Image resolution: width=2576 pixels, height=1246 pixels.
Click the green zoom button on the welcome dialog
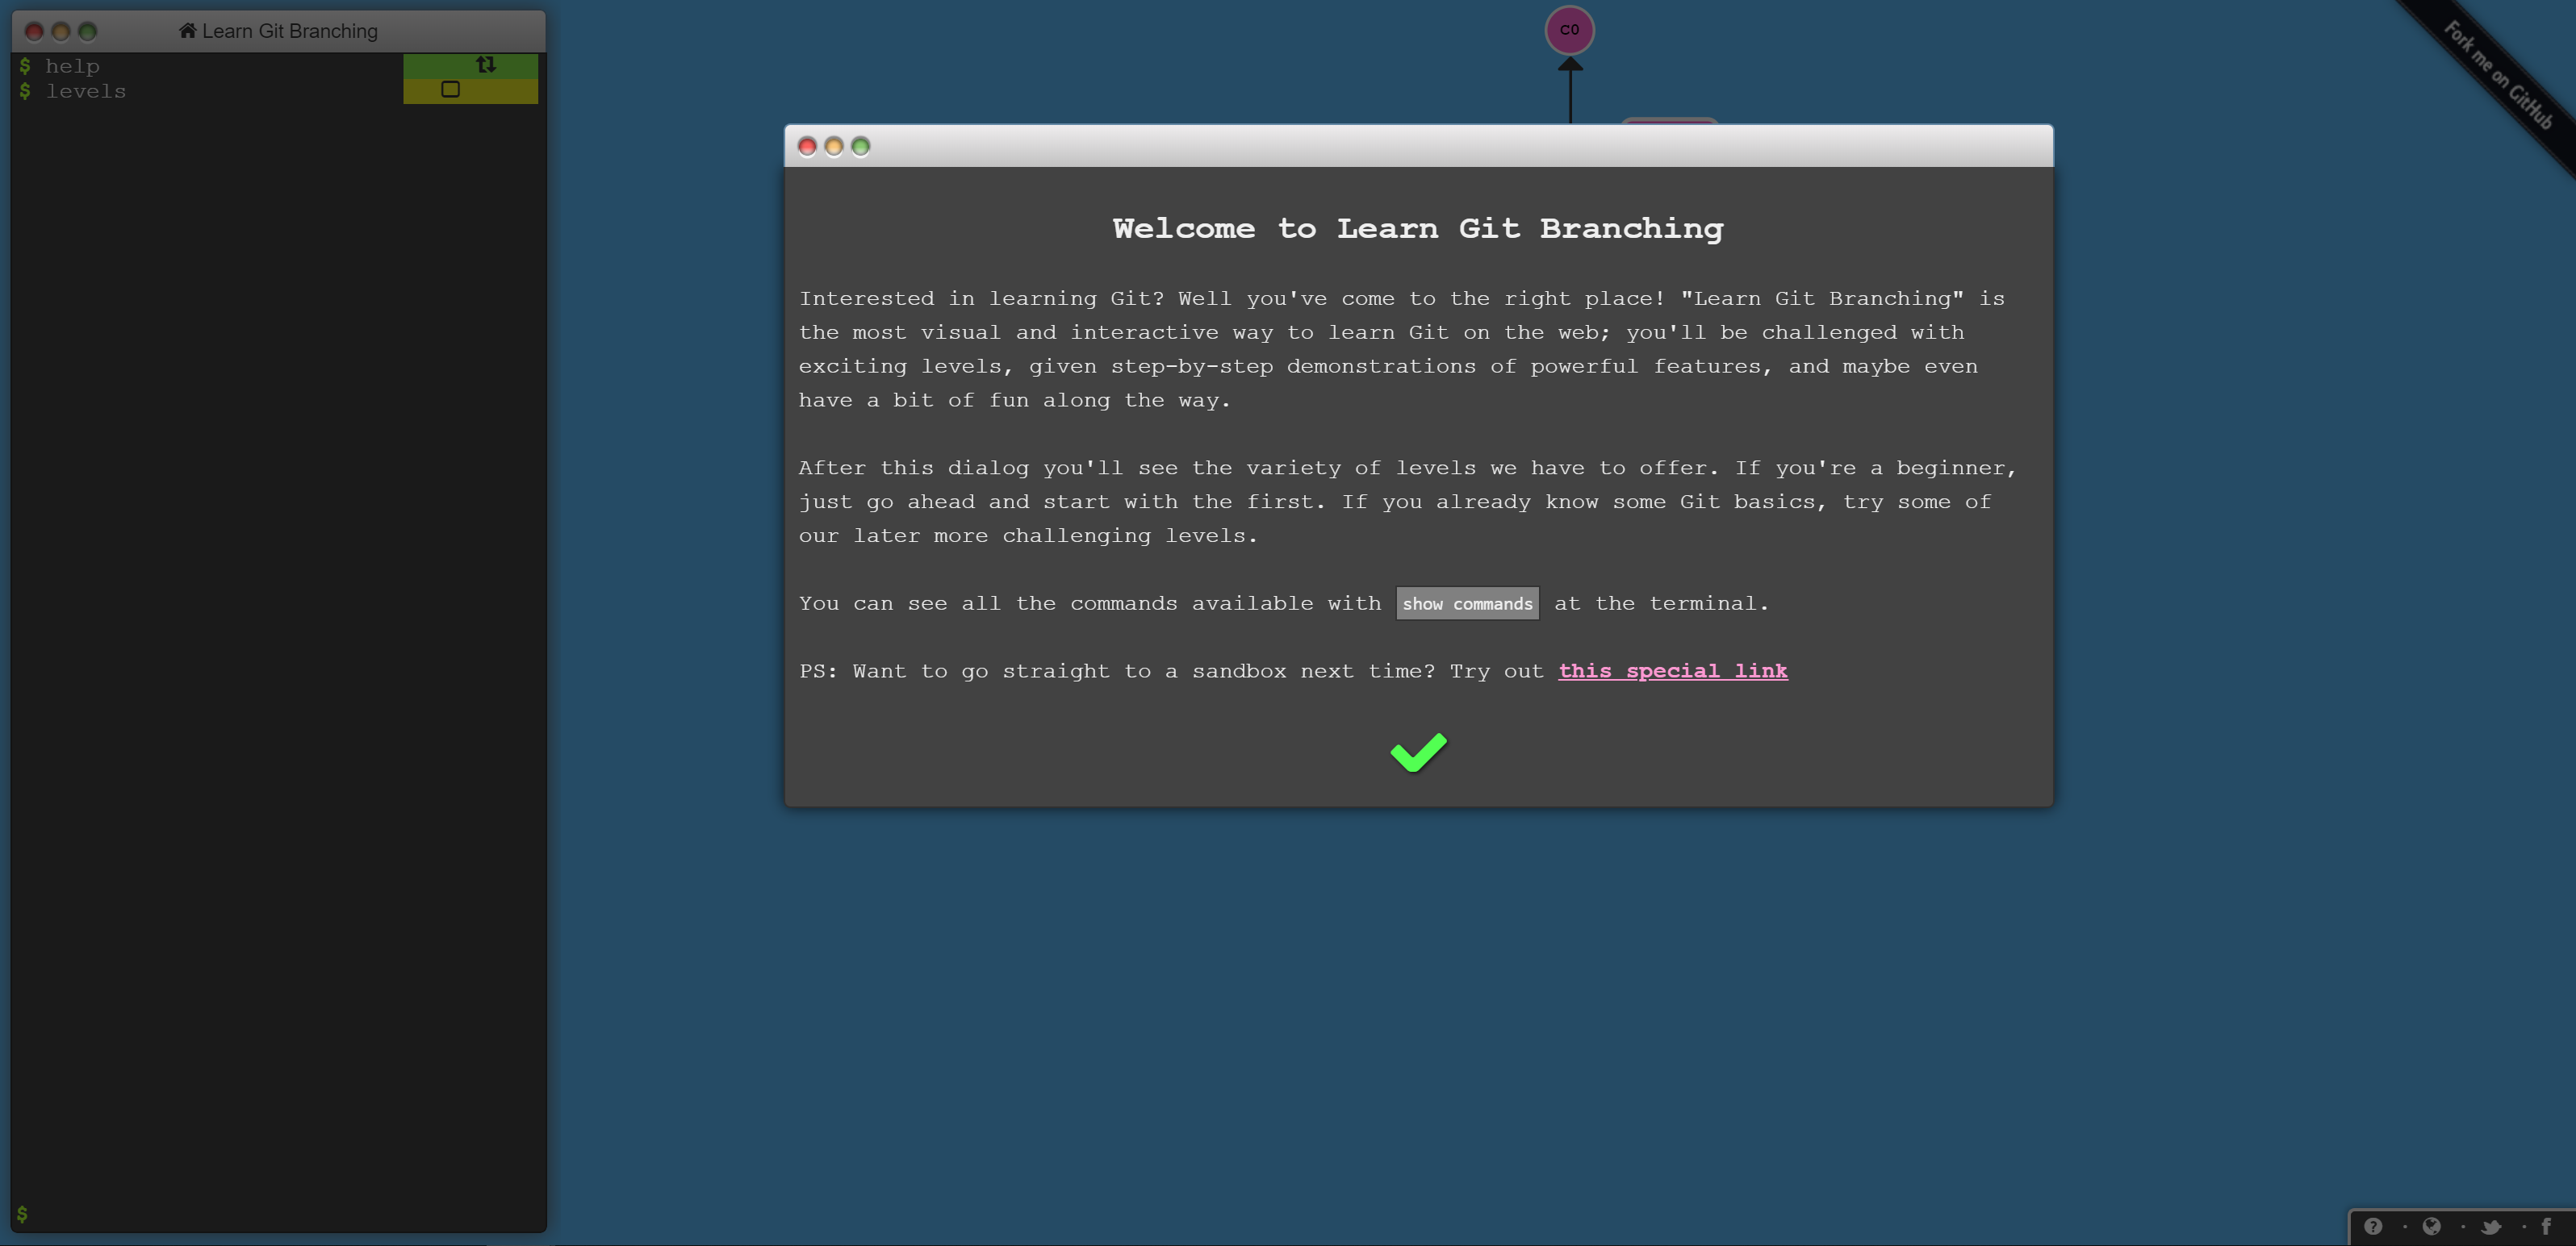[x=861, y=147]
